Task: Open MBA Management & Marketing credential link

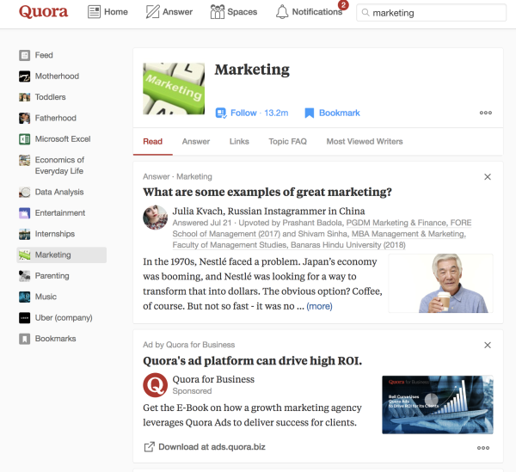Action: click(319, 240)
